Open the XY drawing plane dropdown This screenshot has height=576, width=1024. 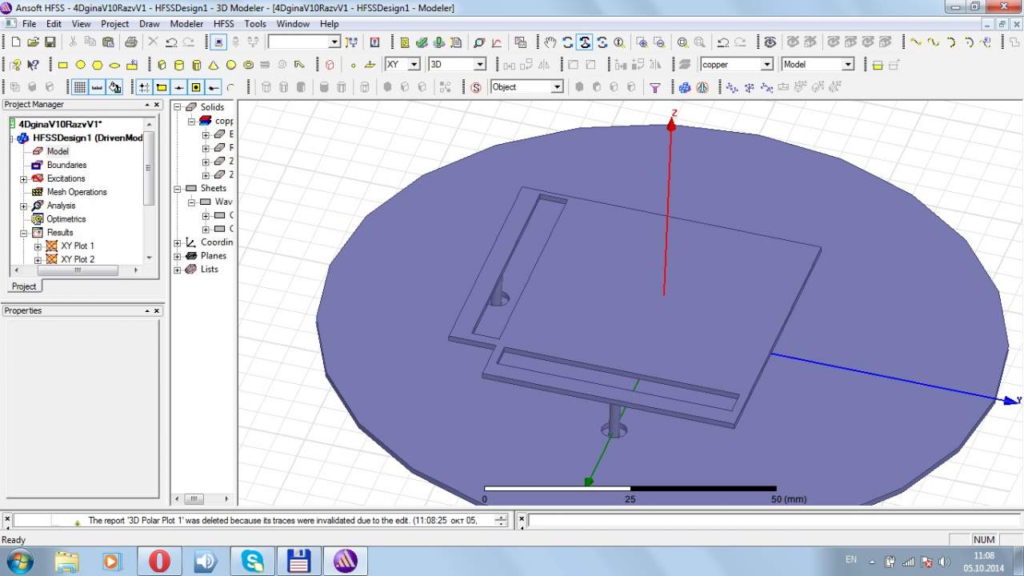(414, 65)
